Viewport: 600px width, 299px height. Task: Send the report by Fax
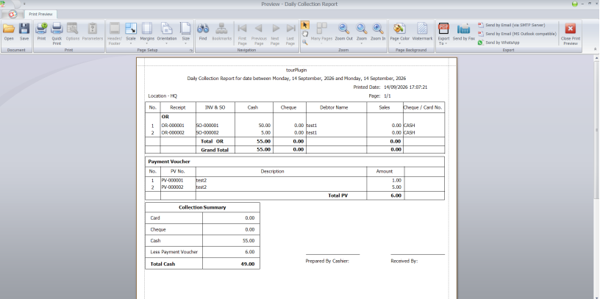[x=463, y=32]
